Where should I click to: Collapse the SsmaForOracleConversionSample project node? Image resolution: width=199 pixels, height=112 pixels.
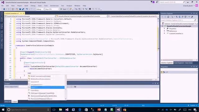tap(162, 26)
